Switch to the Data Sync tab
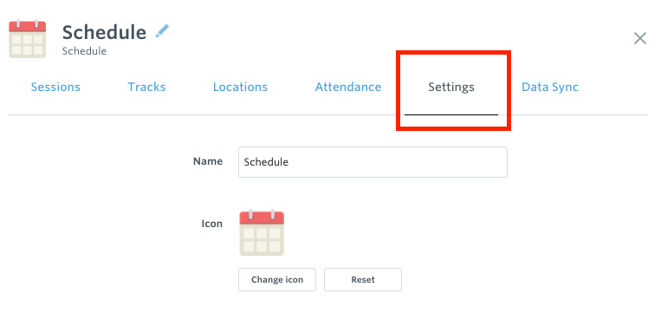Screen dimensions: 661x313 coord(550,88)
